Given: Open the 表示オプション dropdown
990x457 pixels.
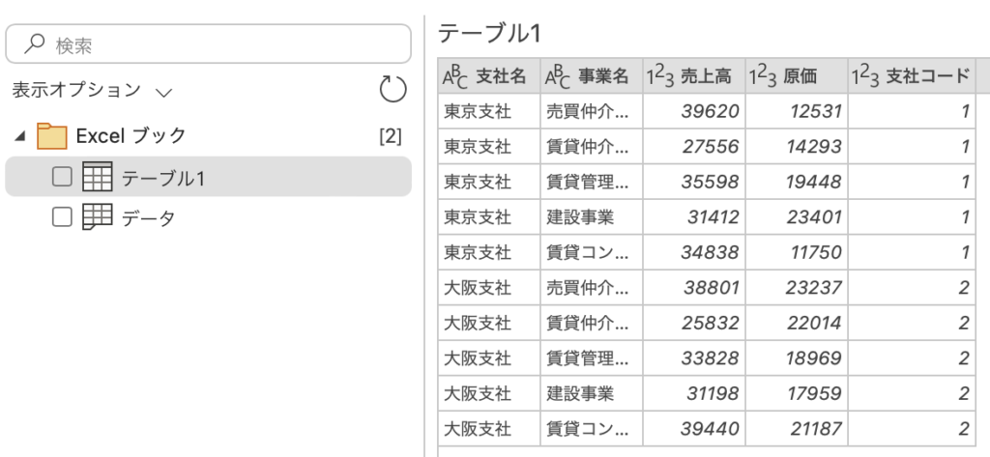Looking at the screenshot, I should click(x=92, y=90).
